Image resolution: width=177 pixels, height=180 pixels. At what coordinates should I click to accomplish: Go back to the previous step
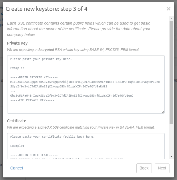[x=144, y=168]
